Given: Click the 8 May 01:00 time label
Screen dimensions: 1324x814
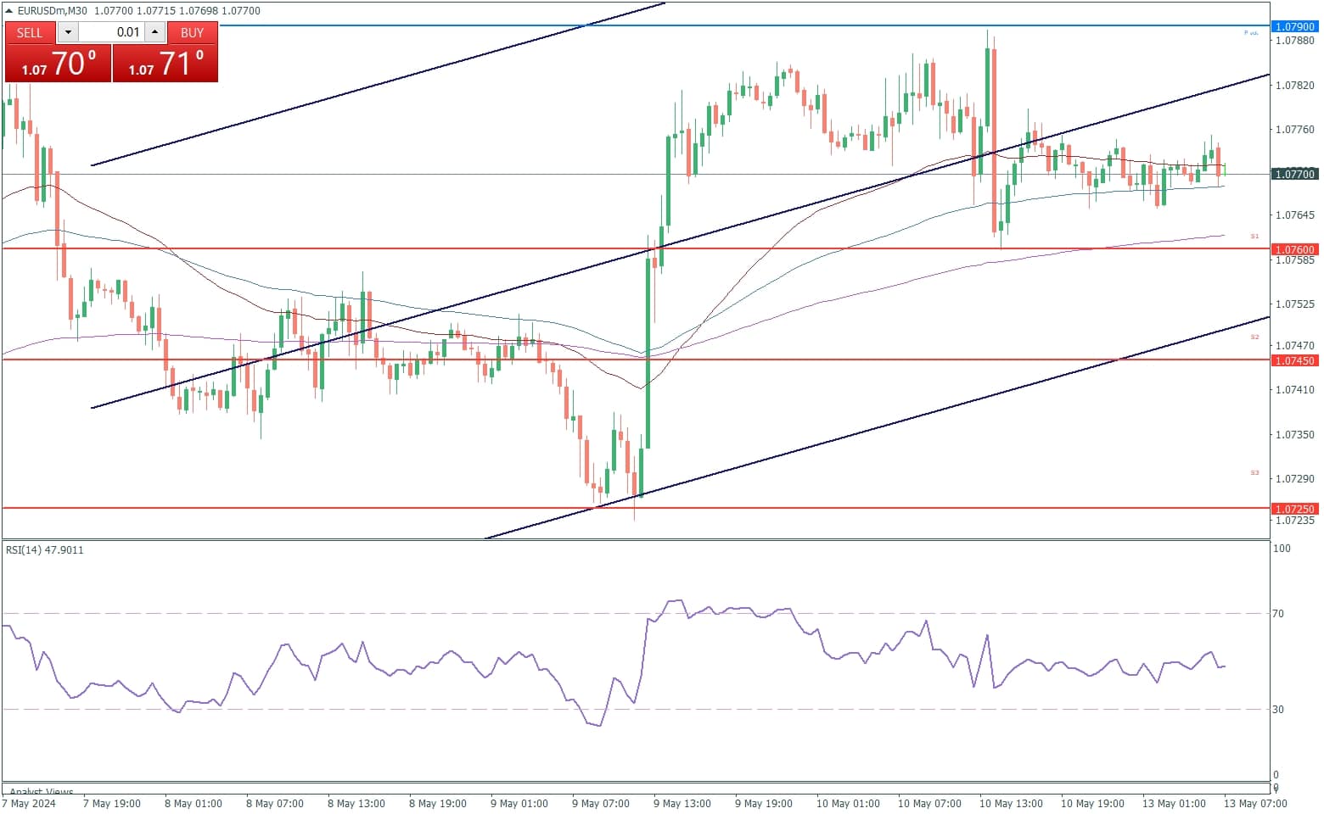Looking at the screenshot, I should coord(194,803).
